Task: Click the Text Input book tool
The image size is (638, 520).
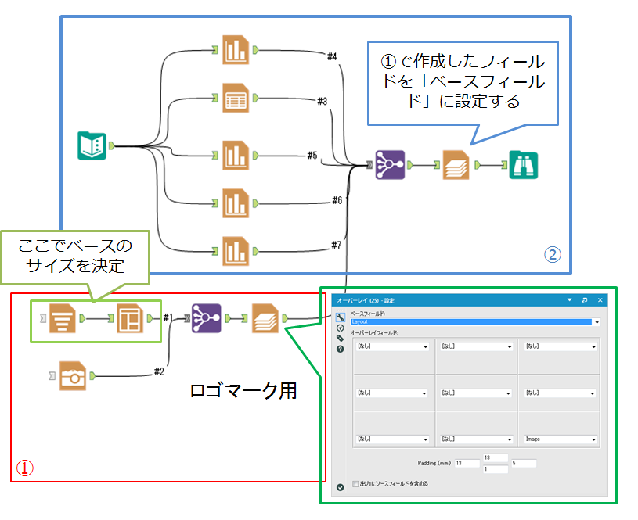Action: pos(93,145)
